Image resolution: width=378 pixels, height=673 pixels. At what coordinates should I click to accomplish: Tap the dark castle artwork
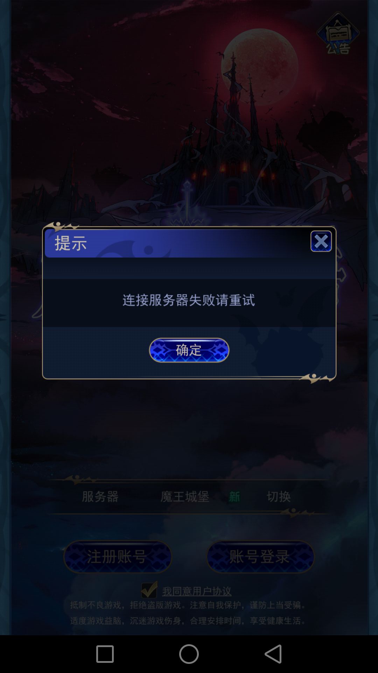pyautogui.click(x=231, y=147)
